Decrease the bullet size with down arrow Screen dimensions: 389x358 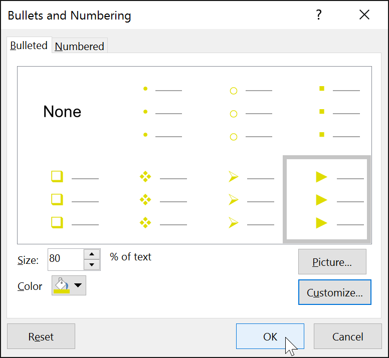click(92, 264)
